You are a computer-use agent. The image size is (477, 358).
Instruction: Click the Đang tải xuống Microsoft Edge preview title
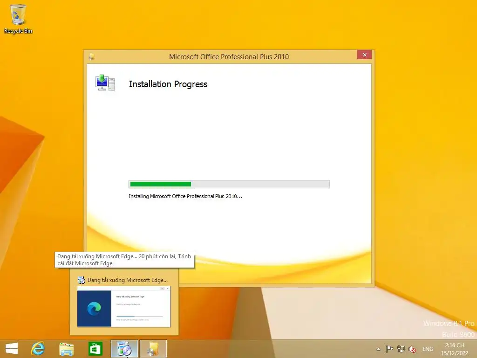[128, 280]
